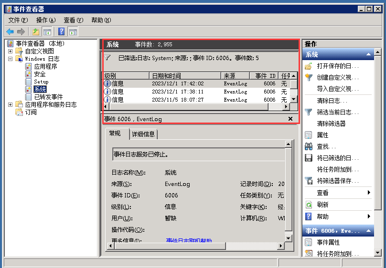Click the blue Help toolbar icon
The width and height of the screenshot is (386, 268).
tap(61, 31)
